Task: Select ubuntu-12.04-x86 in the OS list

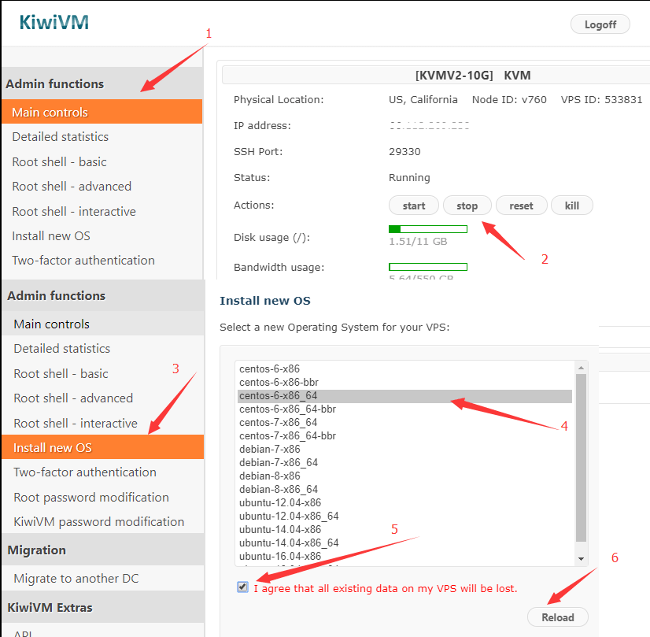Action: click(x=404, y=502)
